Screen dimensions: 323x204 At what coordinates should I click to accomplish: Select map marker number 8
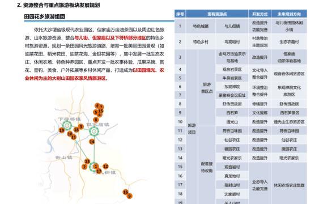click(x=96, y=120)
